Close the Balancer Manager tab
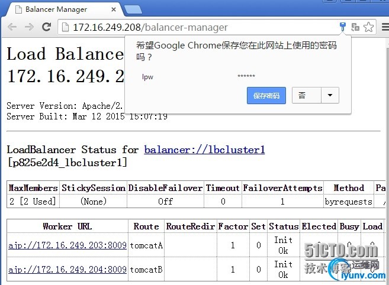Screen dimensions: 389x285 [x=114, y=9]
